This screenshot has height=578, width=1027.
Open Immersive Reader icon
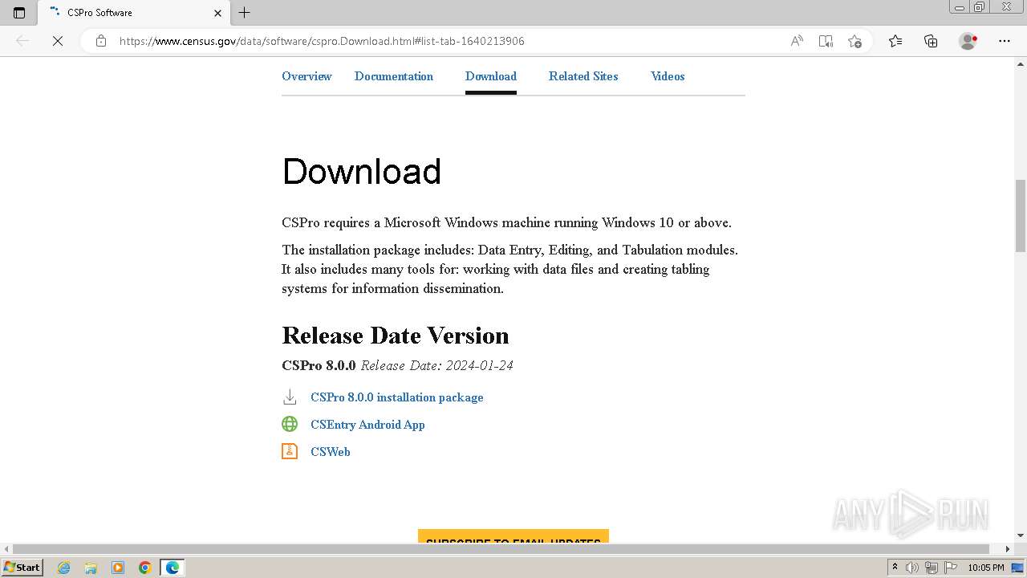pos(826,41)
